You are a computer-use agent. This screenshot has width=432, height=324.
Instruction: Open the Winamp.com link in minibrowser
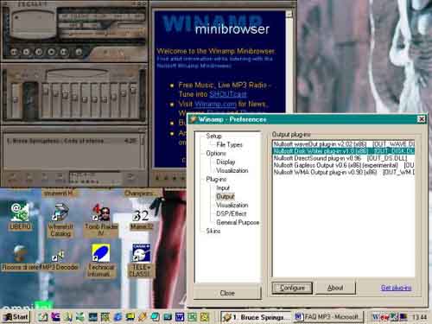215,104
